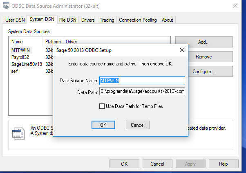246x173 pixels.
Task: Open the Tracing tab
Action: pos(107,20)
